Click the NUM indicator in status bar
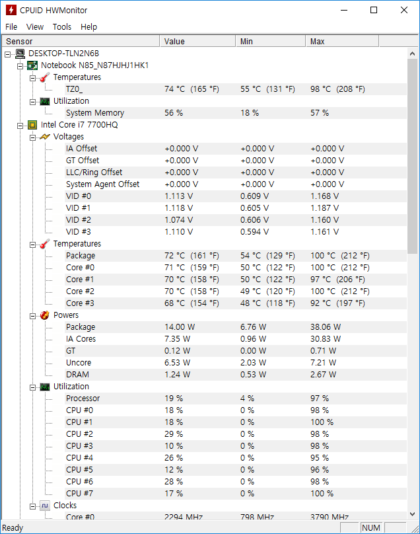This screenshot has width=420, height=534. pos(371,528)
